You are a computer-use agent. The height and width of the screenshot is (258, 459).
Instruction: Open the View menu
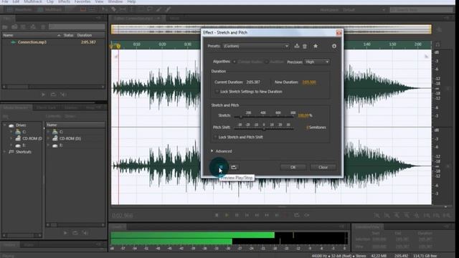pyautogui.click(x=99, y=1)
